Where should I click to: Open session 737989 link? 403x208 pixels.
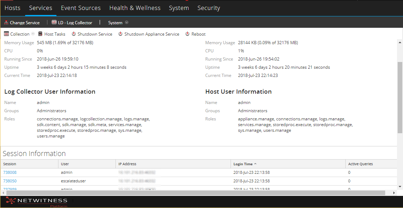10,189
